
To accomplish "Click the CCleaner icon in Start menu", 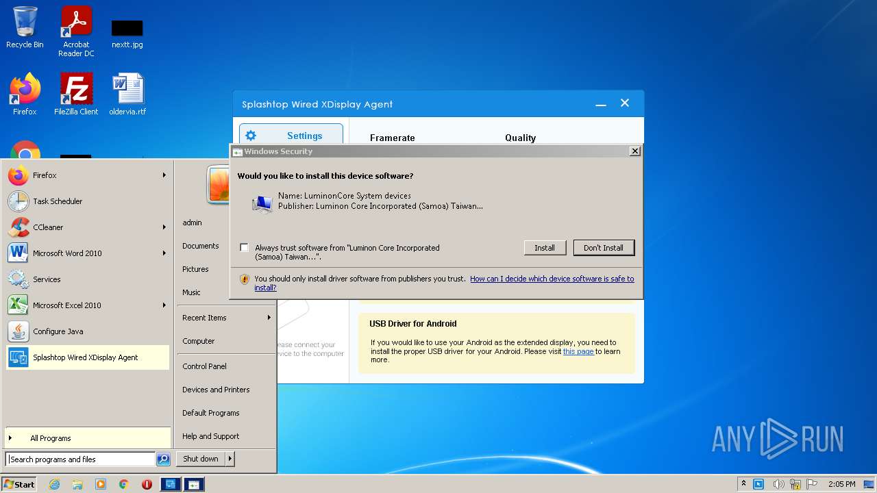I will pos(18,227).
